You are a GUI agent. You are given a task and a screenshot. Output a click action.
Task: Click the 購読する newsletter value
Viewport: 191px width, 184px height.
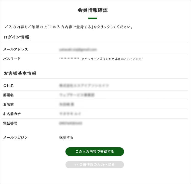(x=66, y=138)
